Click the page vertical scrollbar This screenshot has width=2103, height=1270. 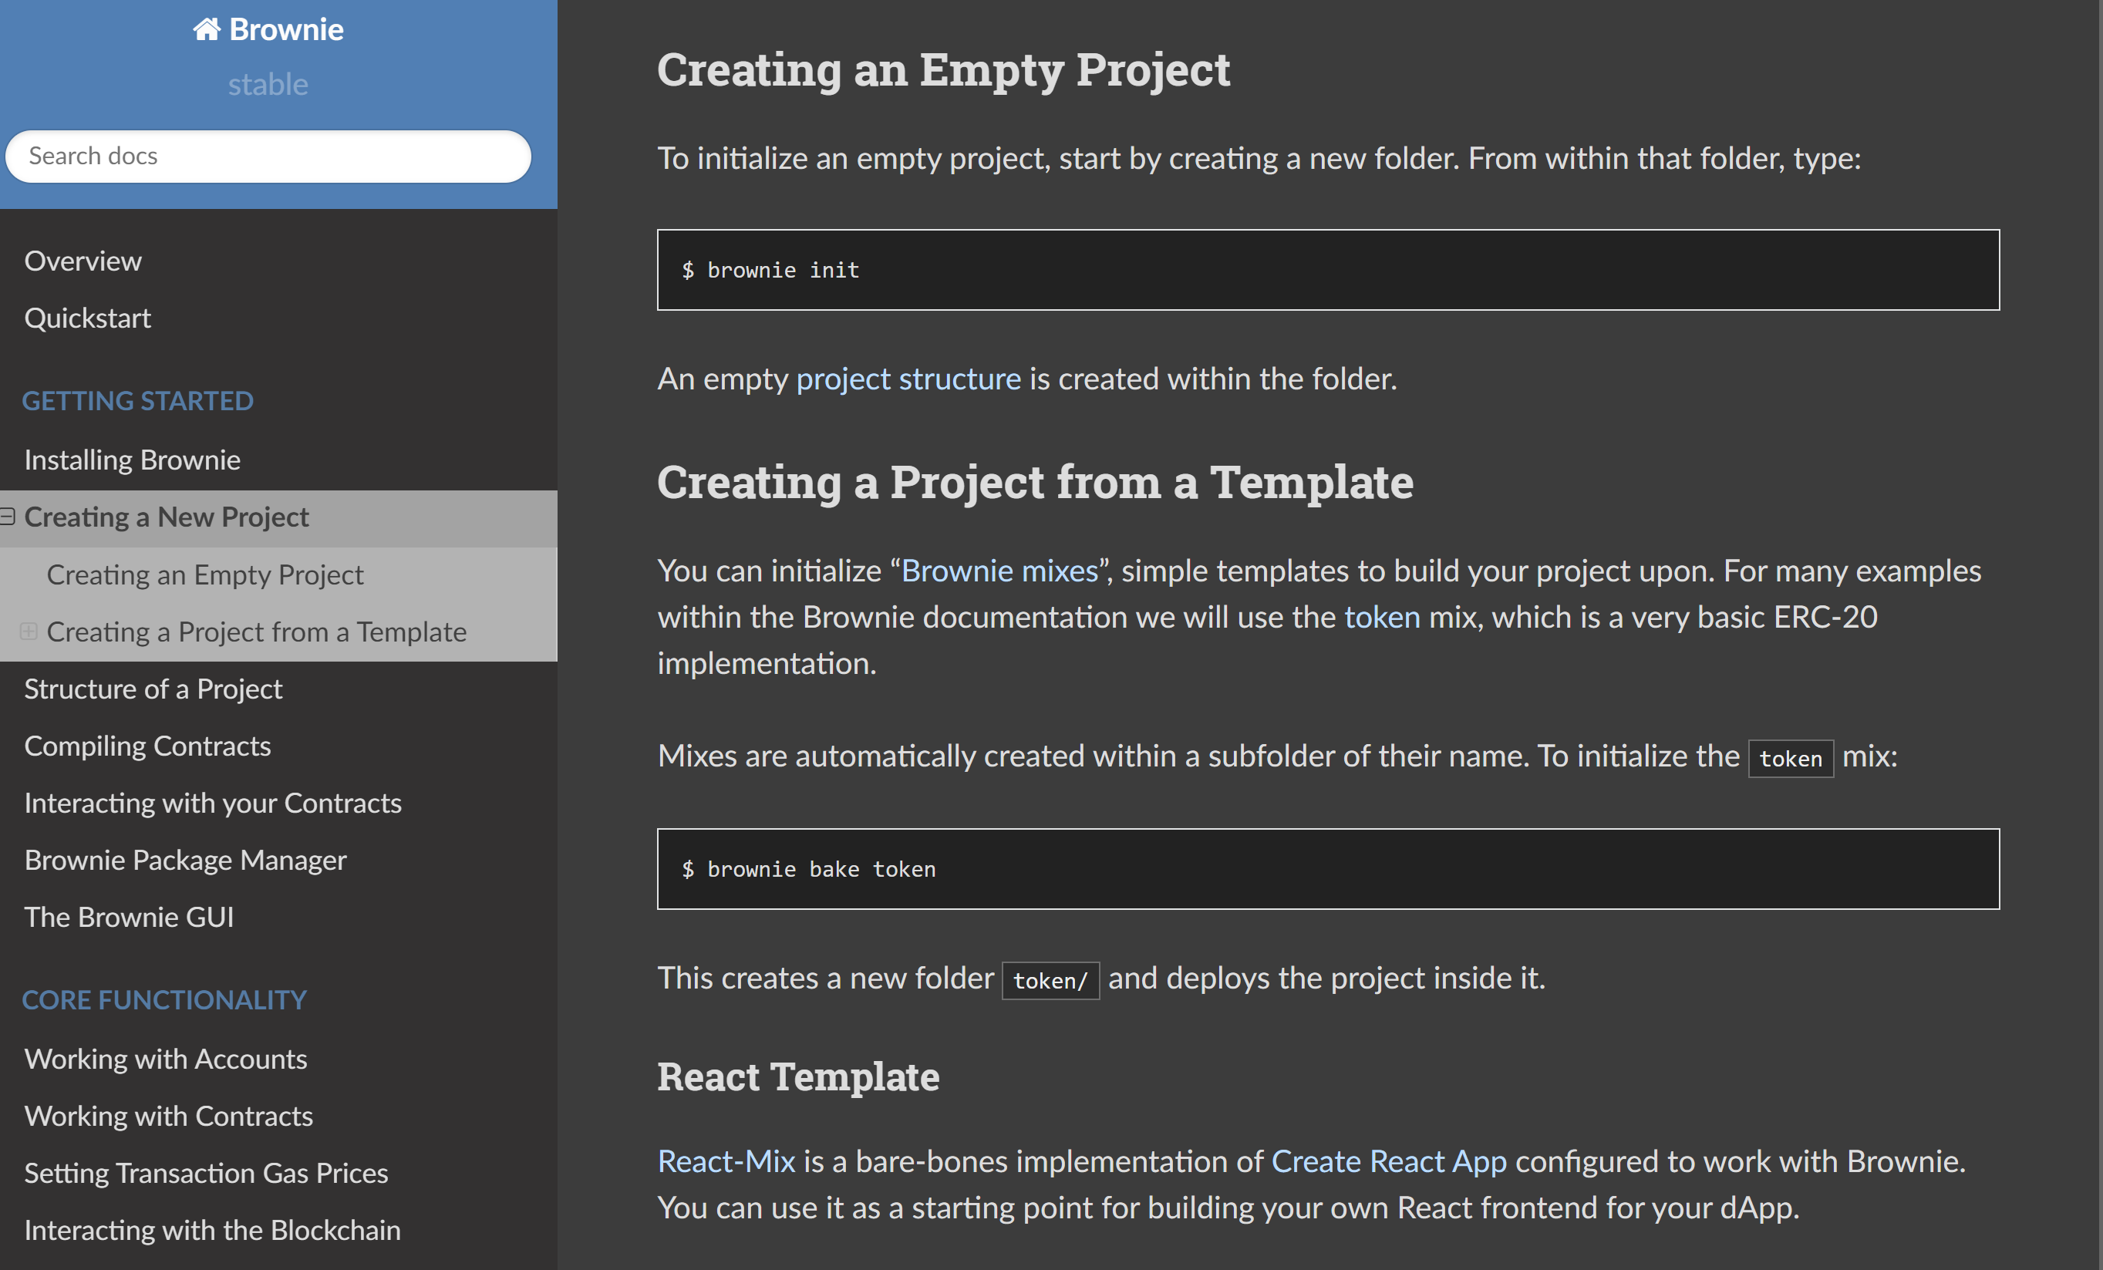pos(2101,635)
